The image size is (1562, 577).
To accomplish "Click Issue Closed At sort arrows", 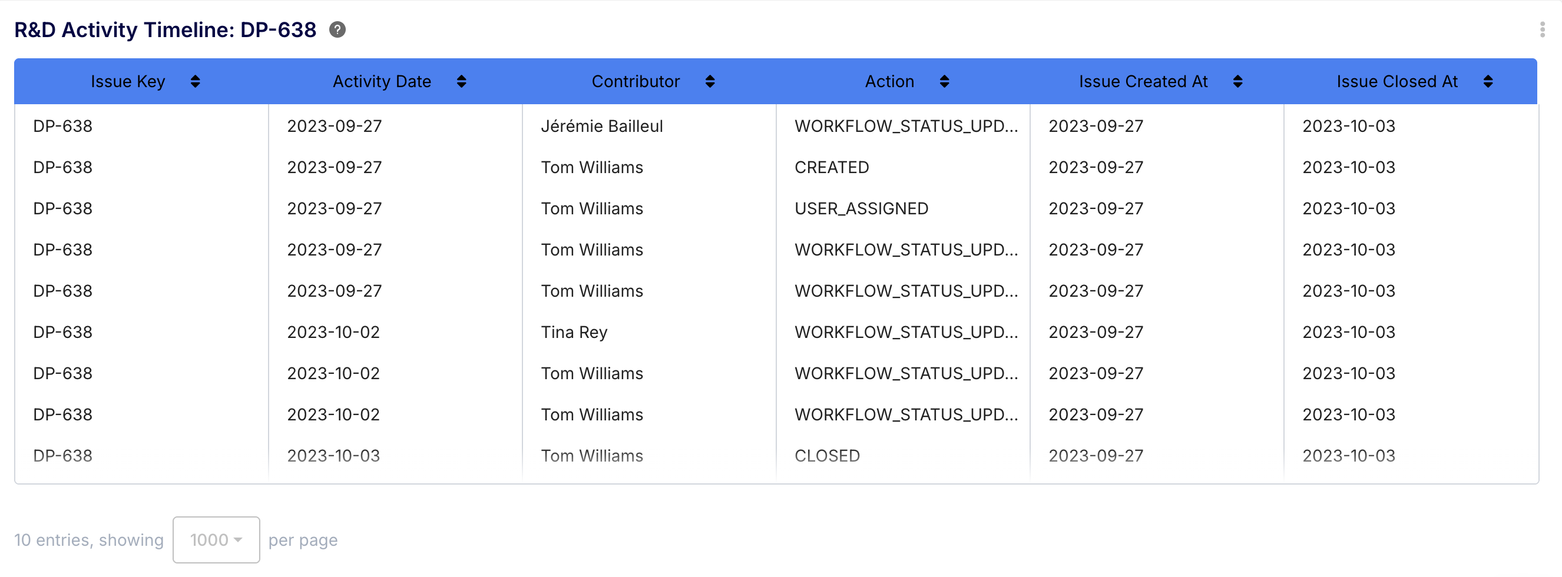I will click(x=1487, y=81).
